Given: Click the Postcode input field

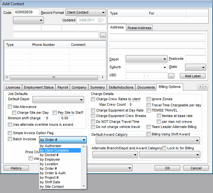Looking at the screenshot, I should coord(195,59).
